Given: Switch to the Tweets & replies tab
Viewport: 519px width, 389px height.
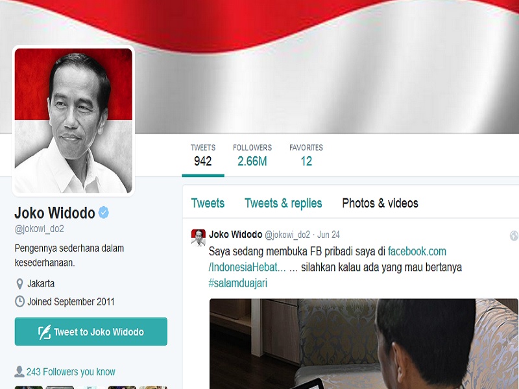Looking at the screenshot, I should pos(284,203).
